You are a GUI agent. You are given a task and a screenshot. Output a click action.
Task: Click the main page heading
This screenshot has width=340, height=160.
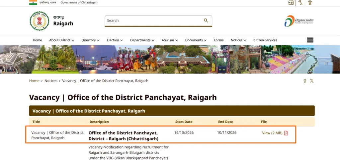pyautogui.click(x=123, y=98)
